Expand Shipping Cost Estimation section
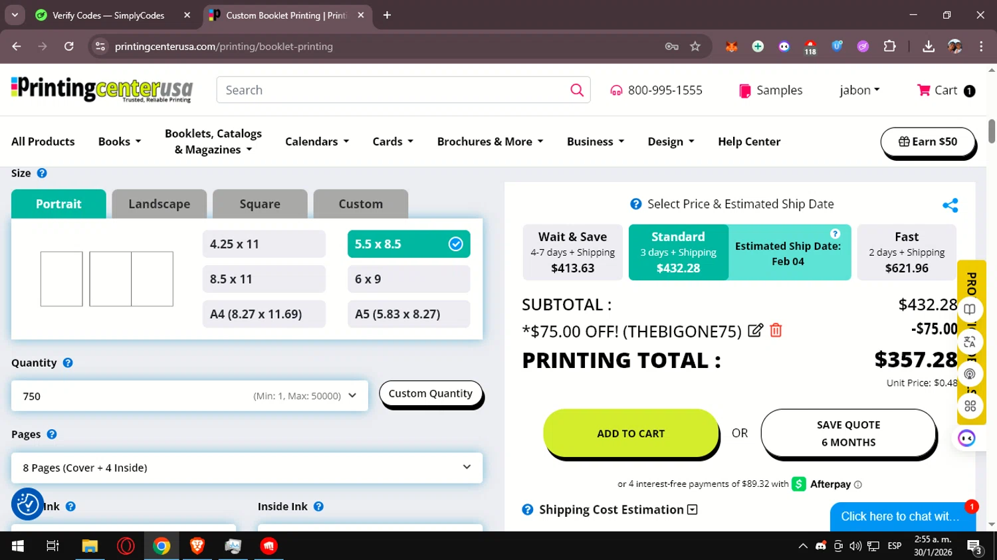Image resolution: width=997 pixels, height=560 pixels. [x=693, y=510]
